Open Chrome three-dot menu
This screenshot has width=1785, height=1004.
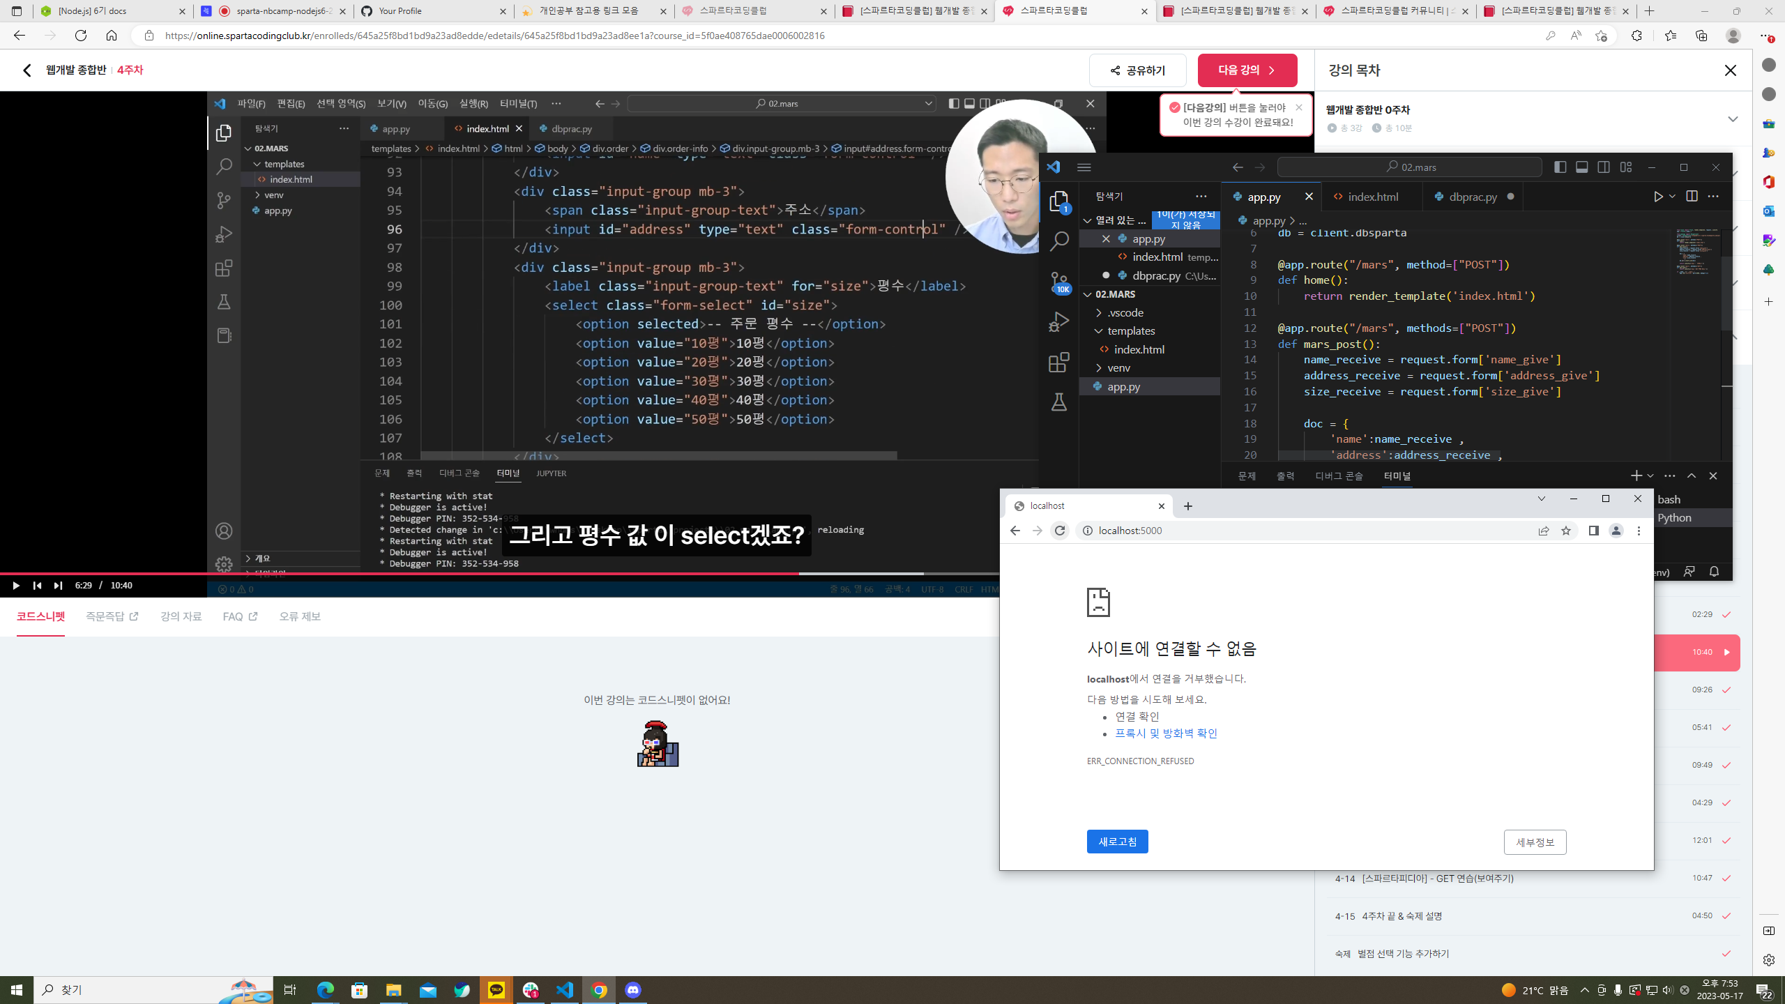(1639, 531)
